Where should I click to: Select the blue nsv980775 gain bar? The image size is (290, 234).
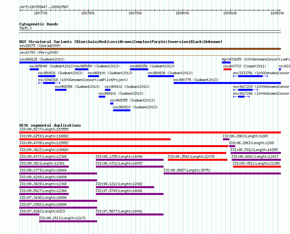click(227, 83)
